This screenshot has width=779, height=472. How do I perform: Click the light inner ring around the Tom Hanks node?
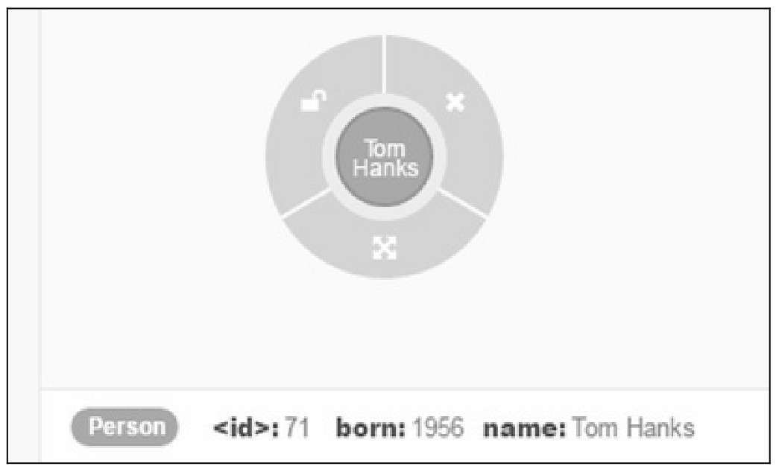click(x=385, y=101)
